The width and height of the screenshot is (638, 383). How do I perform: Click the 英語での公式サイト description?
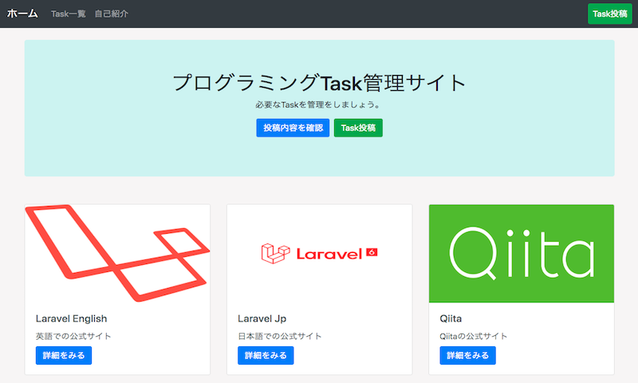coord(73,336)
